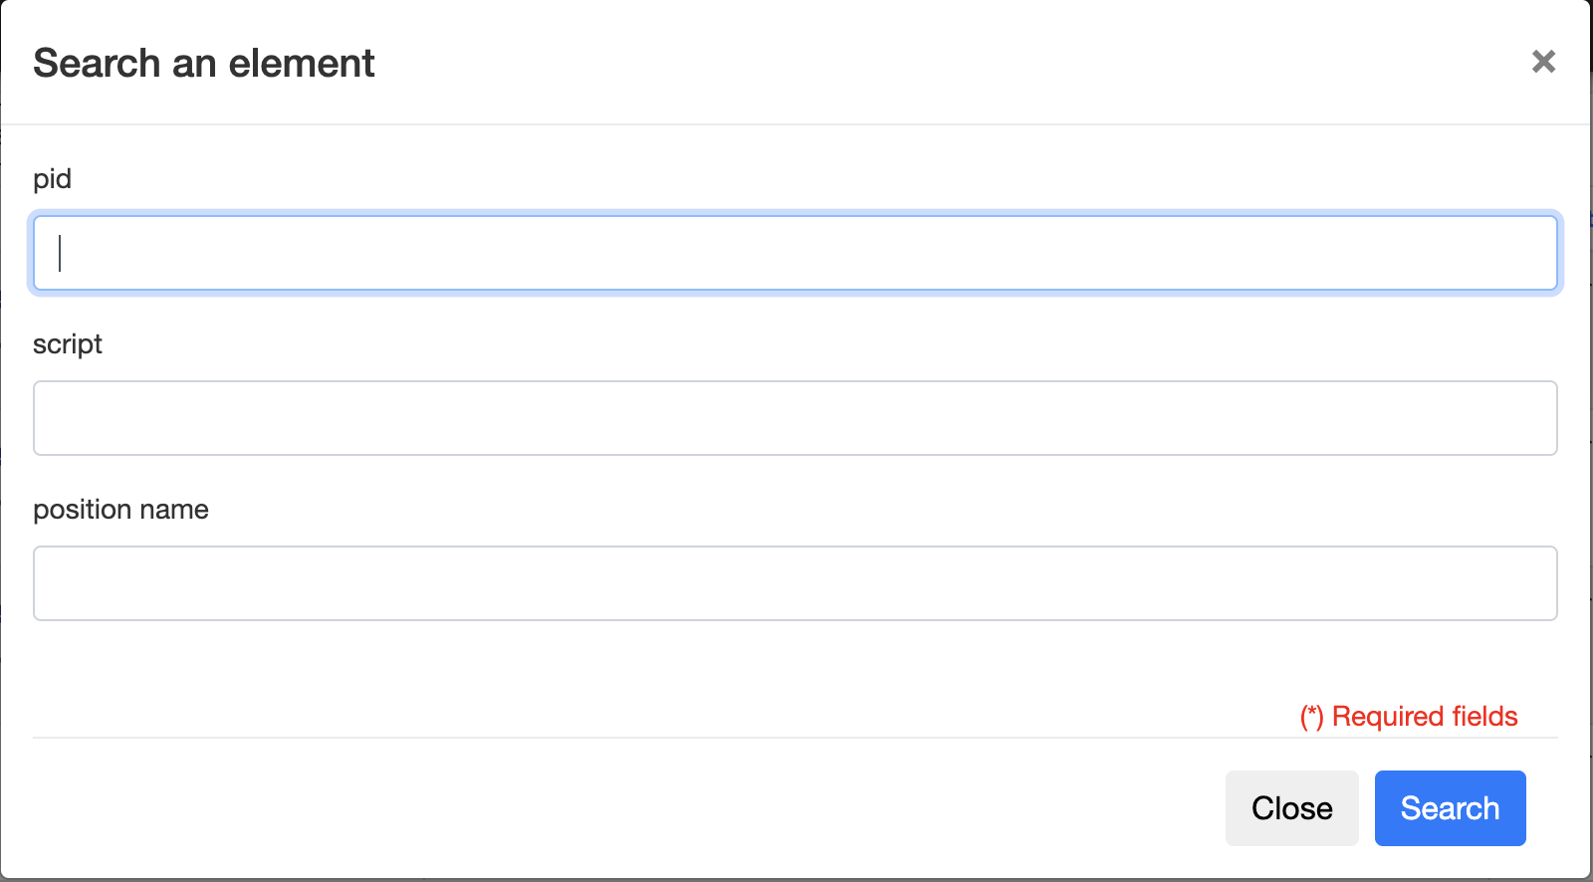
Task: Click the "pid" field label
Action: pyautogui.click(x=52, y=179)
